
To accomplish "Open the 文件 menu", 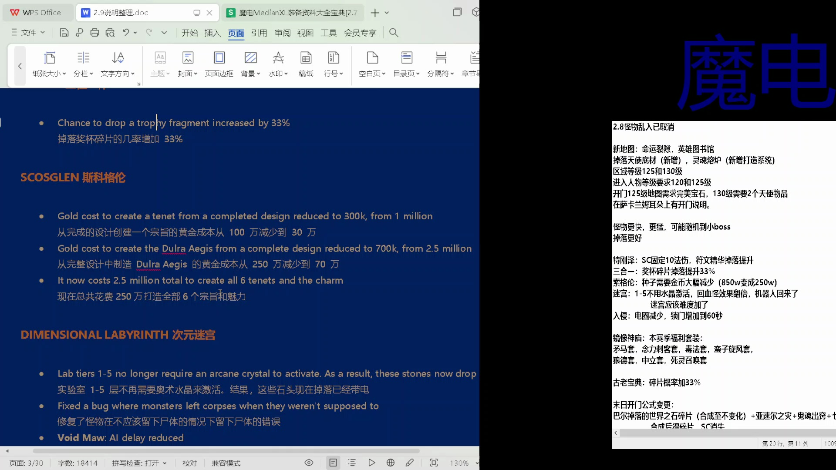I will tap(28, 33).
